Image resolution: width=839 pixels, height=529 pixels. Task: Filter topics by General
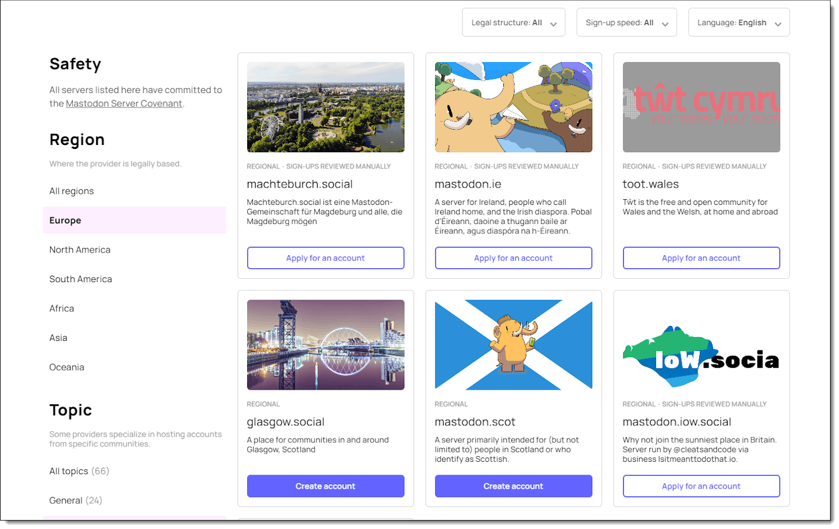66,500
